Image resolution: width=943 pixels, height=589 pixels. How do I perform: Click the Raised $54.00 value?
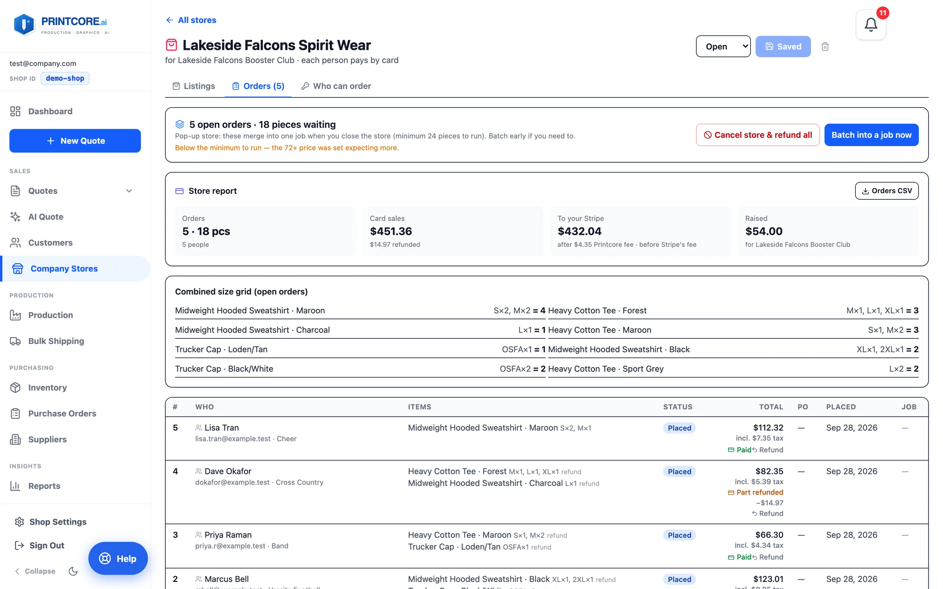[764, 231]
